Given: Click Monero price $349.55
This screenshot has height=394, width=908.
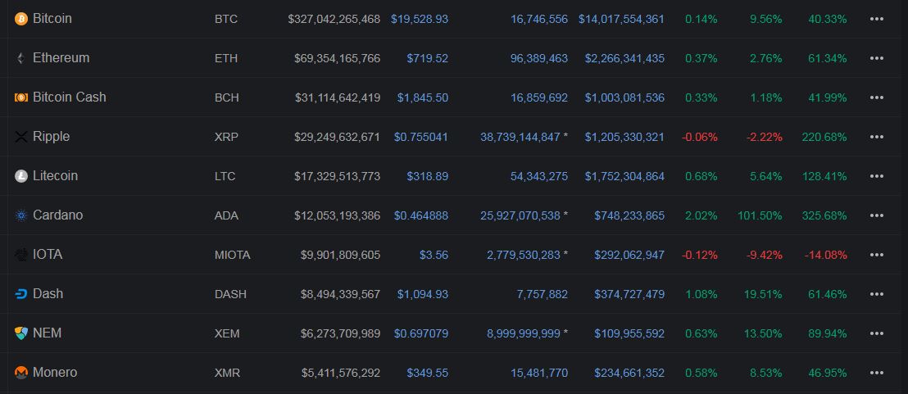Looking at the screenshot, I should click(x=427, y=374).
